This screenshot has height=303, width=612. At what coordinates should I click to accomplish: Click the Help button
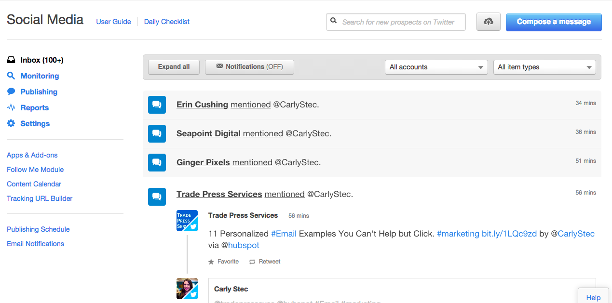(x=594, y=297)
